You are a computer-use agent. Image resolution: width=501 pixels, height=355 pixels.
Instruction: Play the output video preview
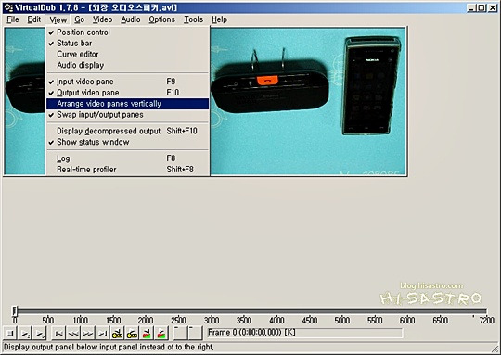pyautogui.click(x=40, y=334)
